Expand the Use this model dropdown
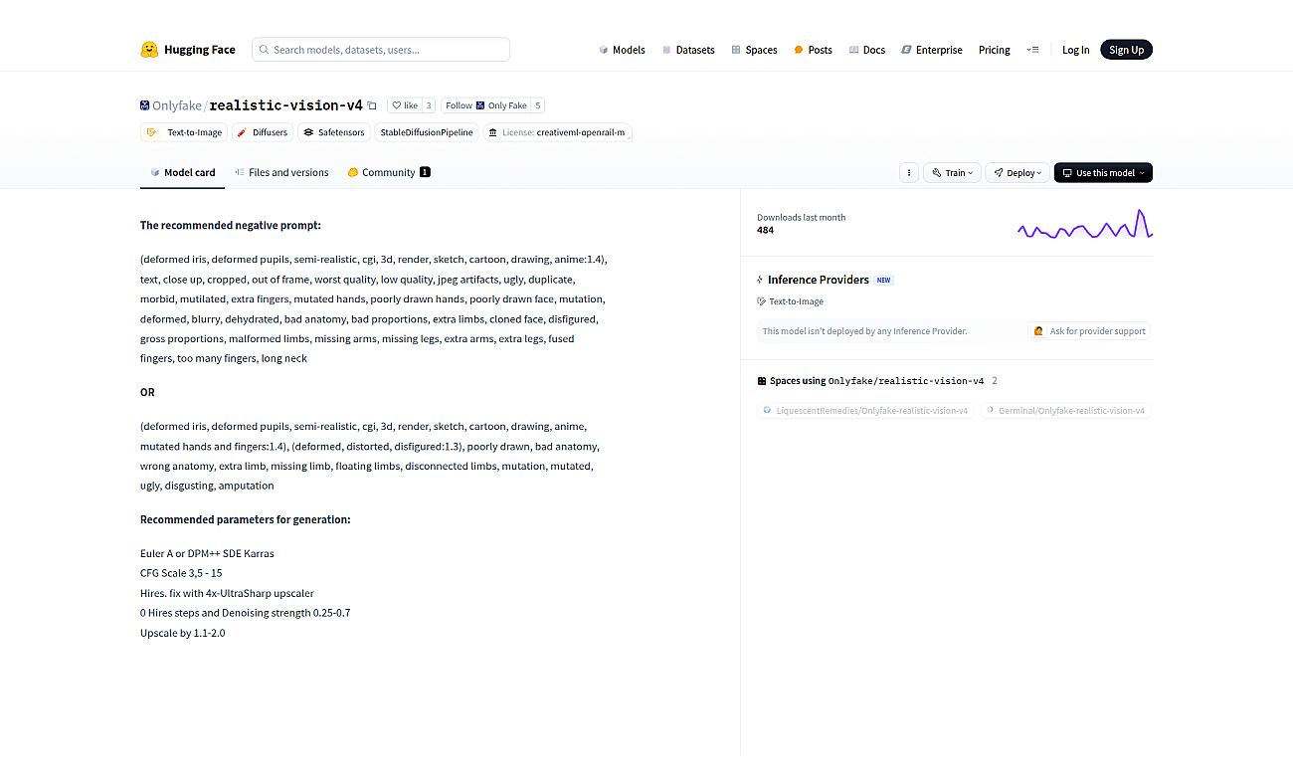Viewport: 1293px width, 784px height. [1103, 172]
